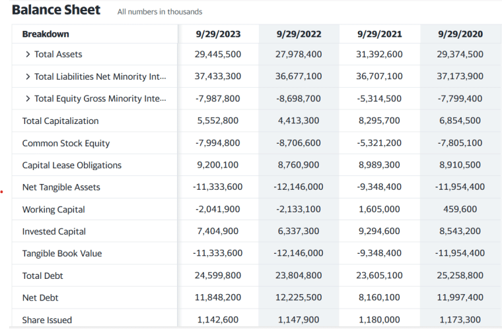The image size is (502, 329).
Task: Click Share Issued value 1,142,600
Action: coord(218,320)
